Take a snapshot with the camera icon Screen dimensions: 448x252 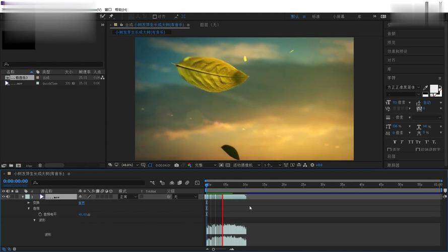[176, 165]
